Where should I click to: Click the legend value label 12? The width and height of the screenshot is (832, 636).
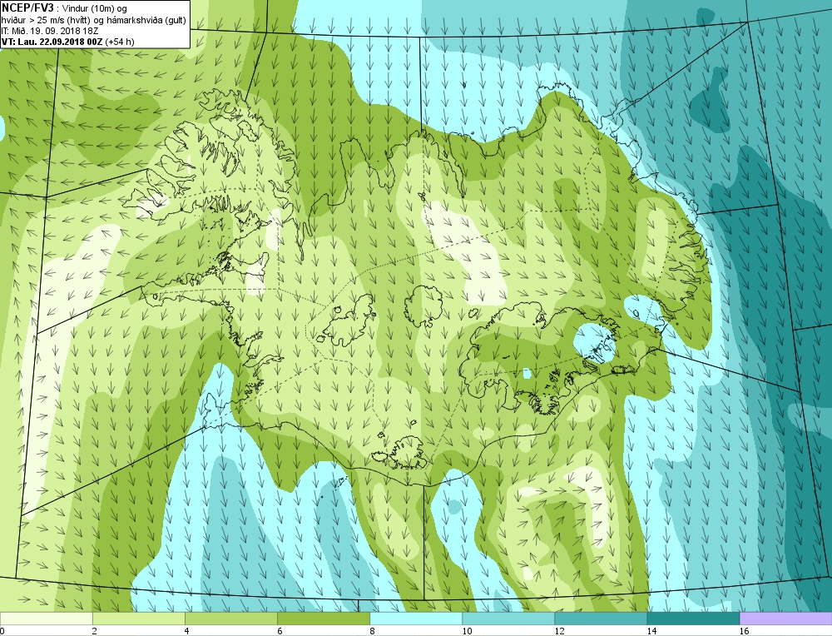click(559, 631)
